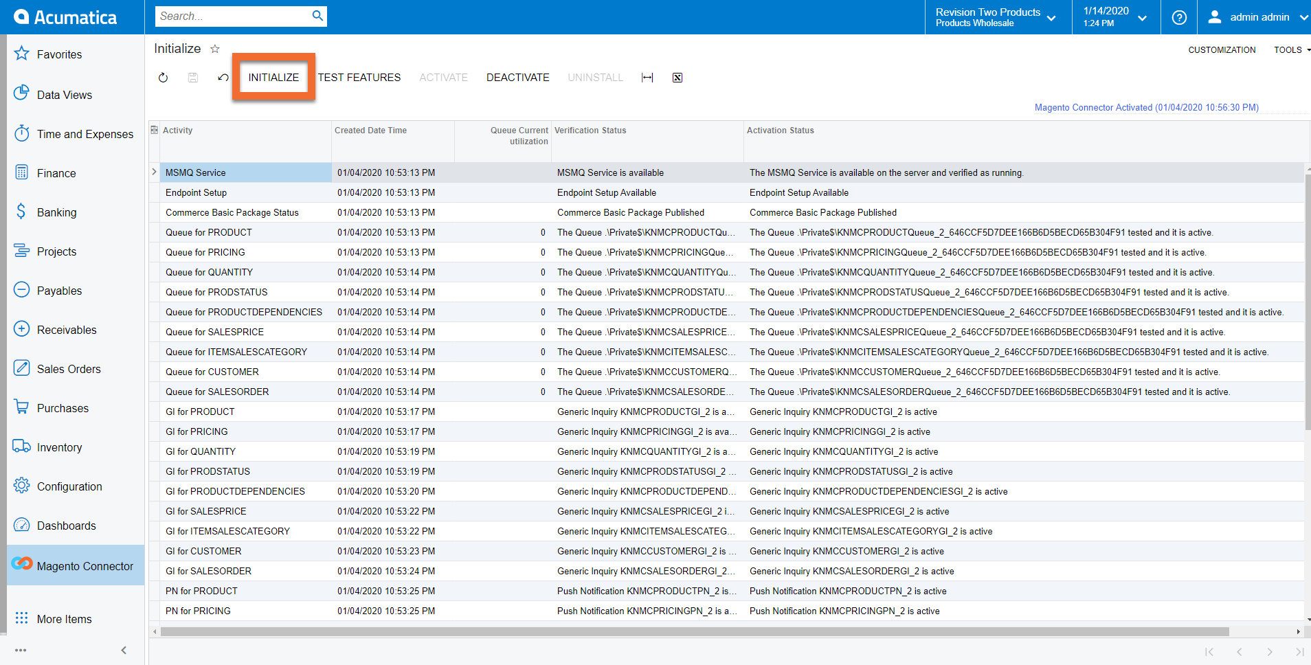Screen dimensions: 1311x665
Task: Open the CUSTOMIZATION menu
Action: [1222, 50]
